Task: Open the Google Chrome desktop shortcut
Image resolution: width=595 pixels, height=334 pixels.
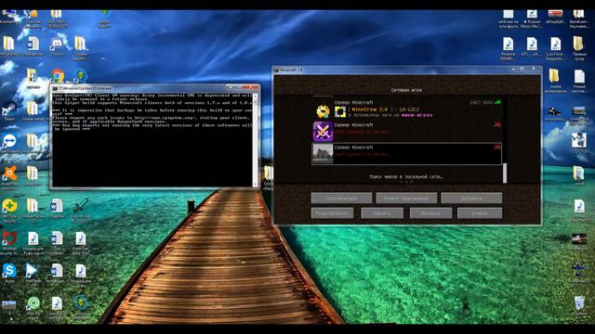Action: [57, 76]
